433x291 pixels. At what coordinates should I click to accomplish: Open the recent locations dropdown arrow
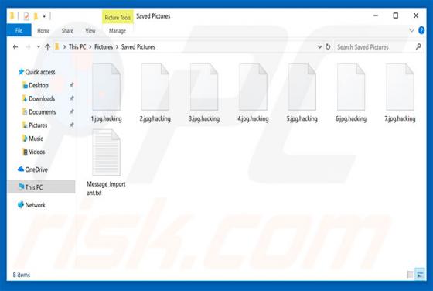[39, 47]
